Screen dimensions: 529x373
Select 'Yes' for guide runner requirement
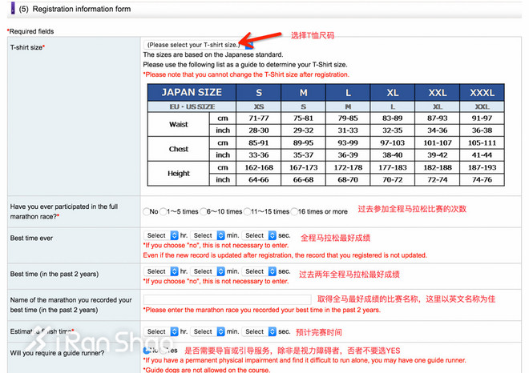click(x=165, y=351)
